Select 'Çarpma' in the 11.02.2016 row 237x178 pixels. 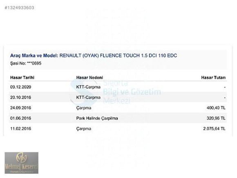pyautogui.click(x=84, y=129)
